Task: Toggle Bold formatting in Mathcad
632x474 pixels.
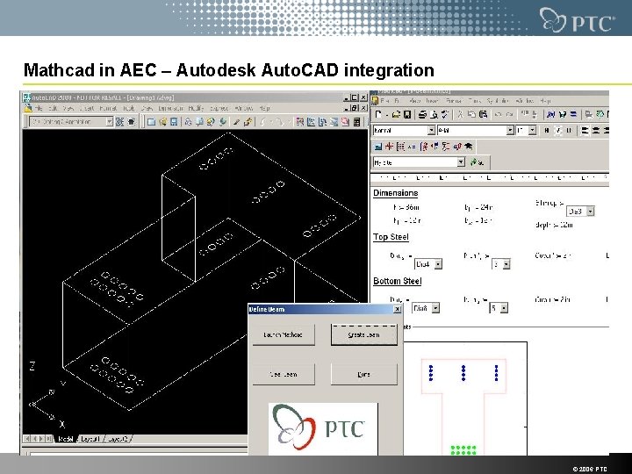Action: (547, 130)
